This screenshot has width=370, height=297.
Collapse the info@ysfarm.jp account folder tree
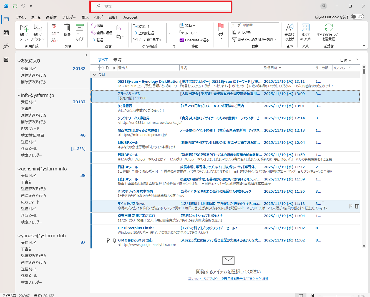coord(19,95)
